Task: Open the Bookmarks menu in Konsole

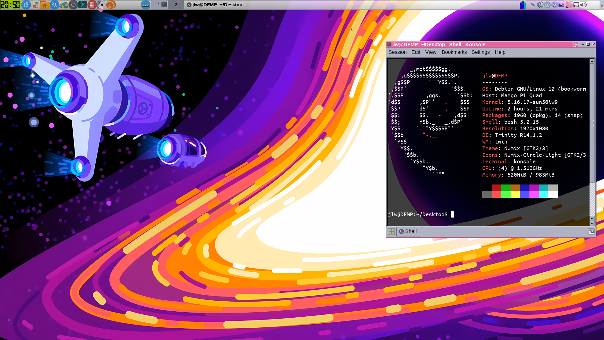Action: [454, 52]
